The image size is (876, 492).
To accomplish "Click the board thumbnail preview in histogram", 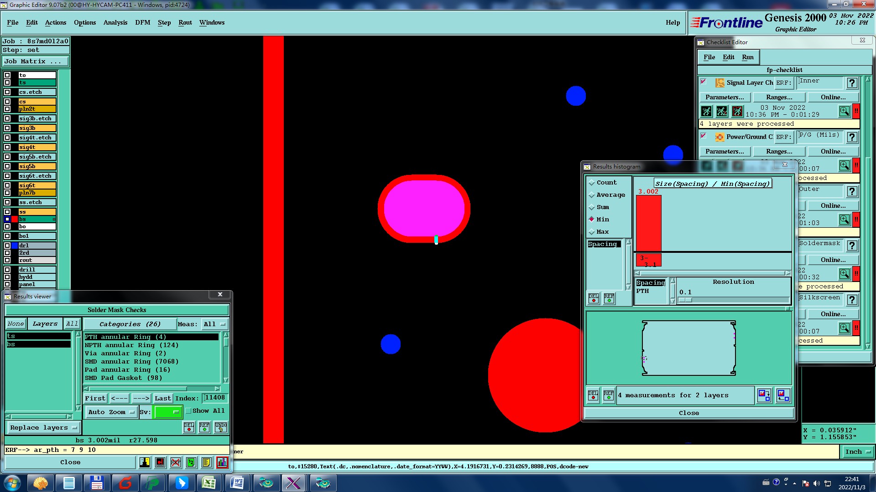I will click(688, 348).
